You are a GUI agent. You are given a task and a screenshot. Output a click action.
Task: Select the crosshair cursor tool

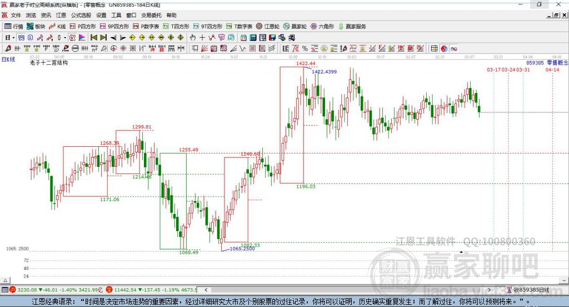(202, 38)
